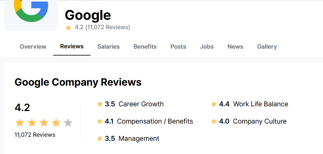
Task: Switch to the News tab
Action: click(235, 47)
